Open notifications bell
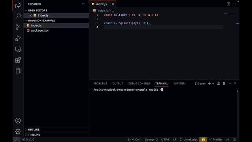Screen dimensions: 252x142 pyautogui.click(x=234, y=139)
